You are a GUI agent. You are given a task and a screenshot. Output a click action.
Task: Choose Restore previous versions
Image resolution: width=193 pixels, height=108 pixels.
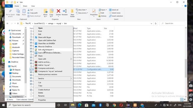coord(53,74)
